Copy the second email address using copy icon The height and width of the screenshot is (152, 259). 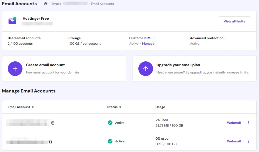tap(50, 142)
